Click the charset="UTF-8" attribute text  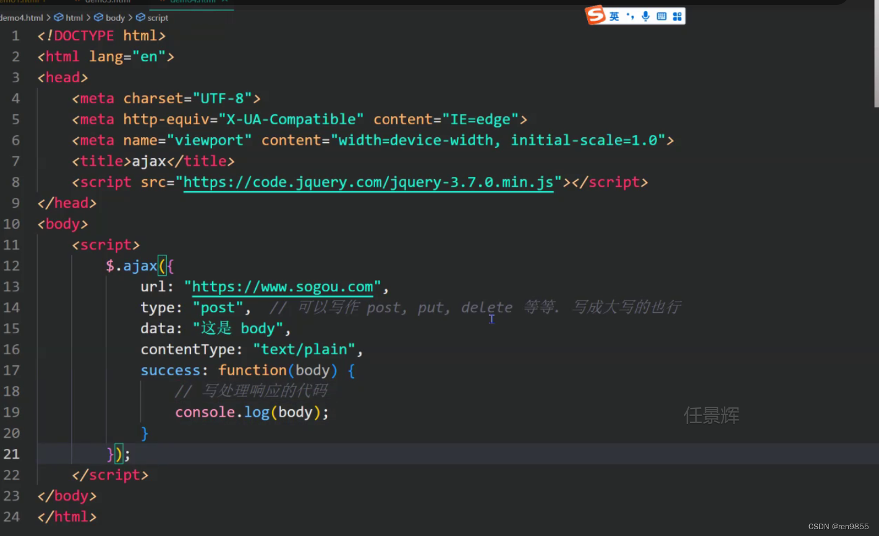pos(187,98)
